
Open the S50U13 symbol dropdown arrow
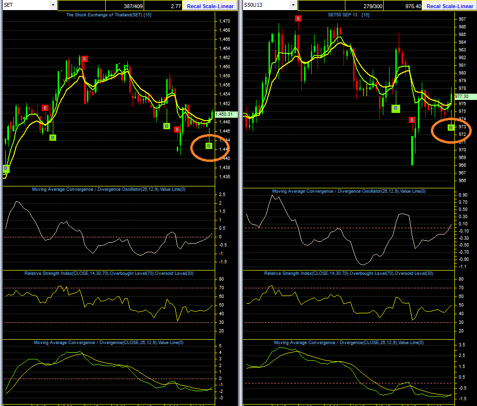point(293,5)
